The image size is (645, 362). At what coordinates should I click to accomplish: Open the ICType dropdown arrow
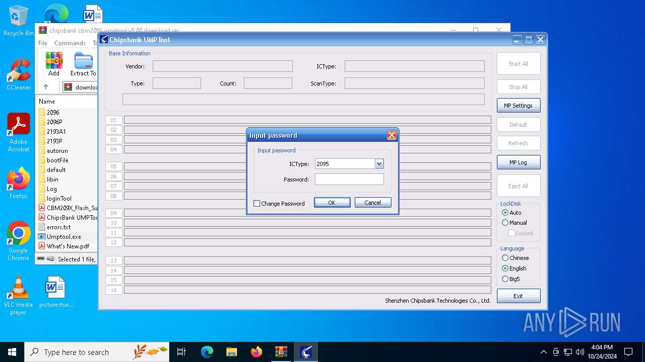point(379,164)
